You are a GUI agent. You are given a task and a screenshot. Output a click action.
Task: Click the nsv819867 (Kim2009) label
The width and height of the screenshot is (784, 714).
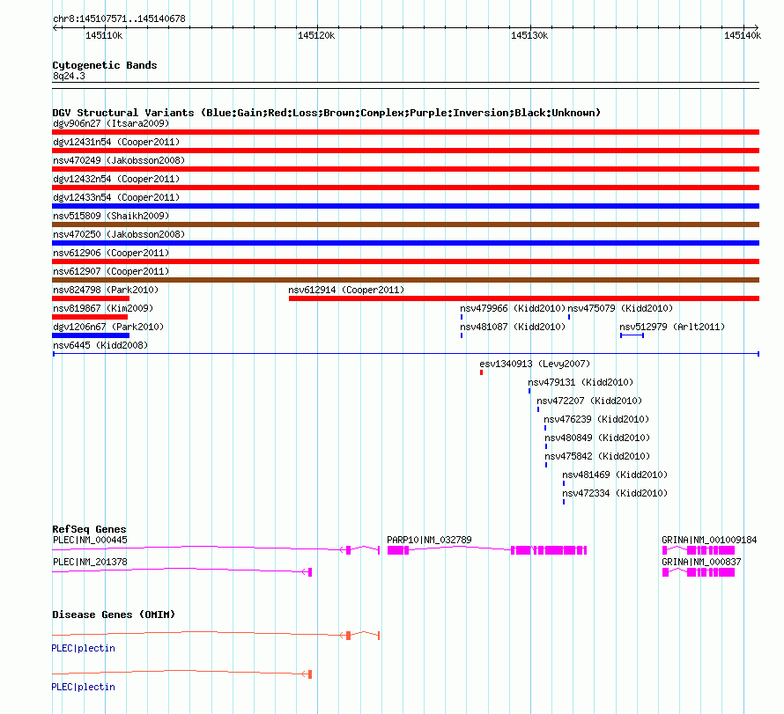point(103,308)
